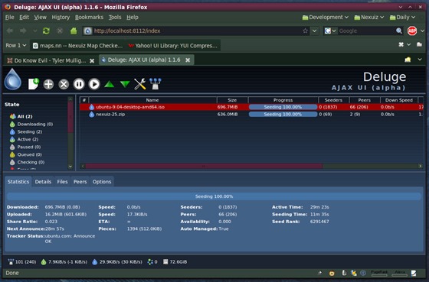The height and width of the screenshot is (282, 429).
Task: Click the Deluge water drop logo
Action: tap(12, 79)
